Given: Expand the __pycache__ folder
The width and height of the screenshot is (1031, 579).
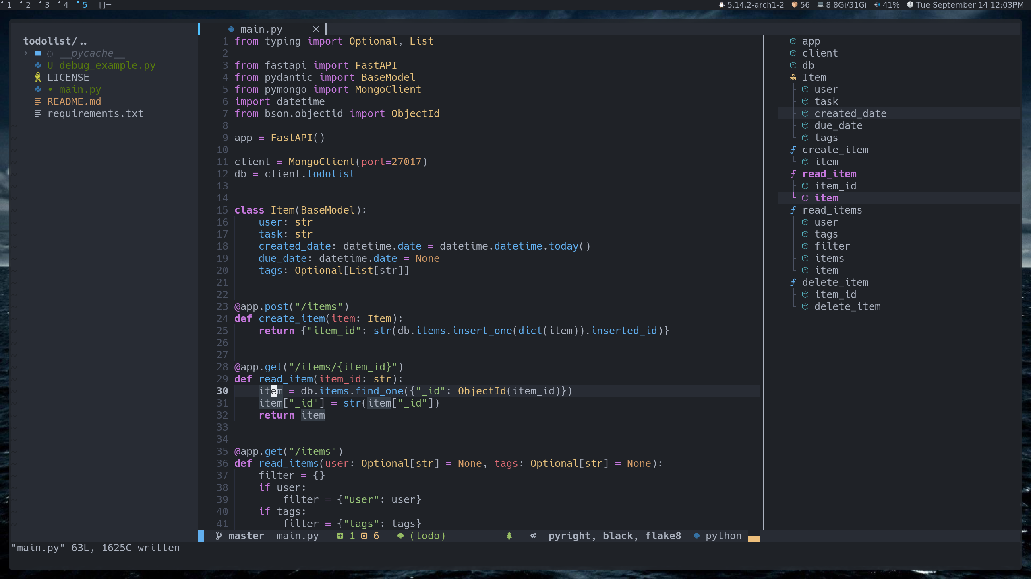Looking at the screenshot, I should click(26, 53).
